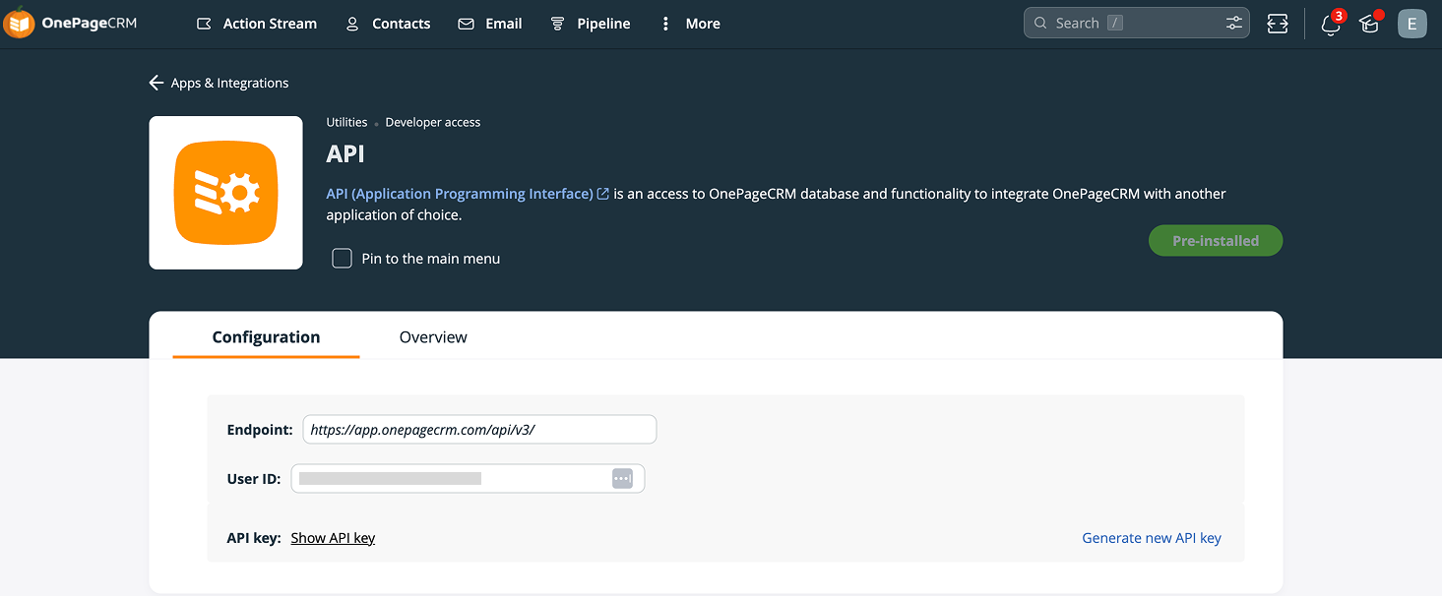Viewport: 1442px width, 596px height.
Task: Click the User ID: label
Action: click(x=254, y=479)
